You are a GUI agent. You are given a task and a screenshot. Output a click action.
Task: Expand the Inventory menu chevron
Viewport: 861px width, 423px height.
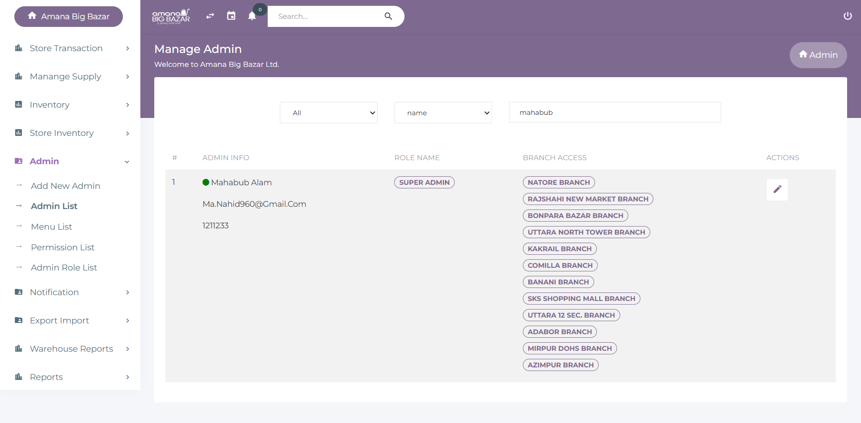[x=127, y=105]
